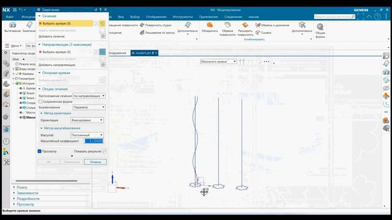Open the Масштаб dropdown set to Постоянный

87,135
